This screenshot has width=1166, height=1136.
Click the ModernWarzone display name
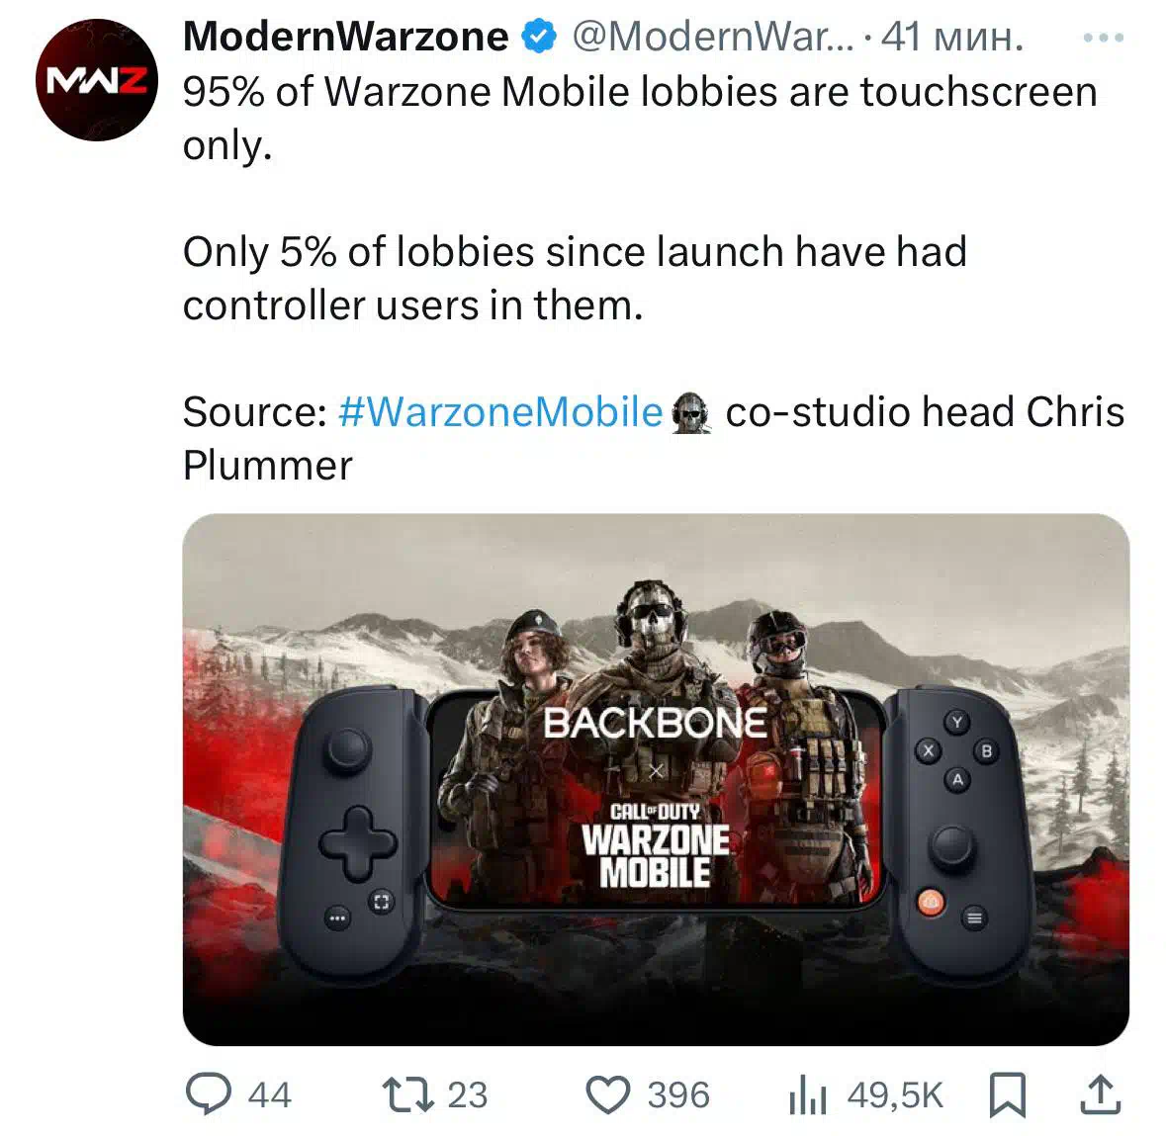click(346, 36)
